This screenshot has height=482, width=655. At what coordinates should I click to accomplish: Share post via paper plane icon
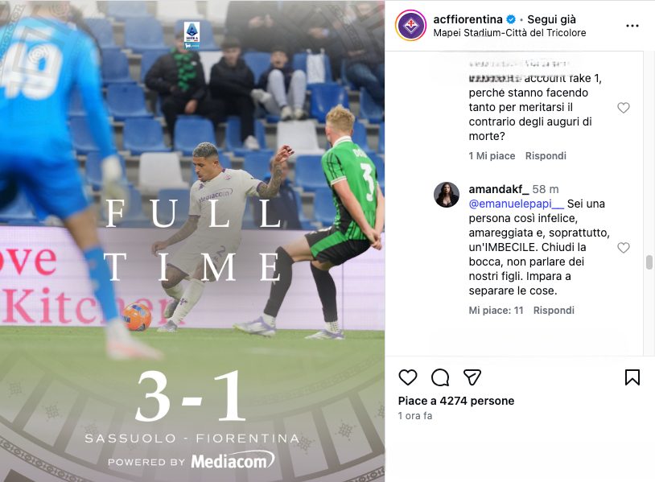click(x=472, y=377)
